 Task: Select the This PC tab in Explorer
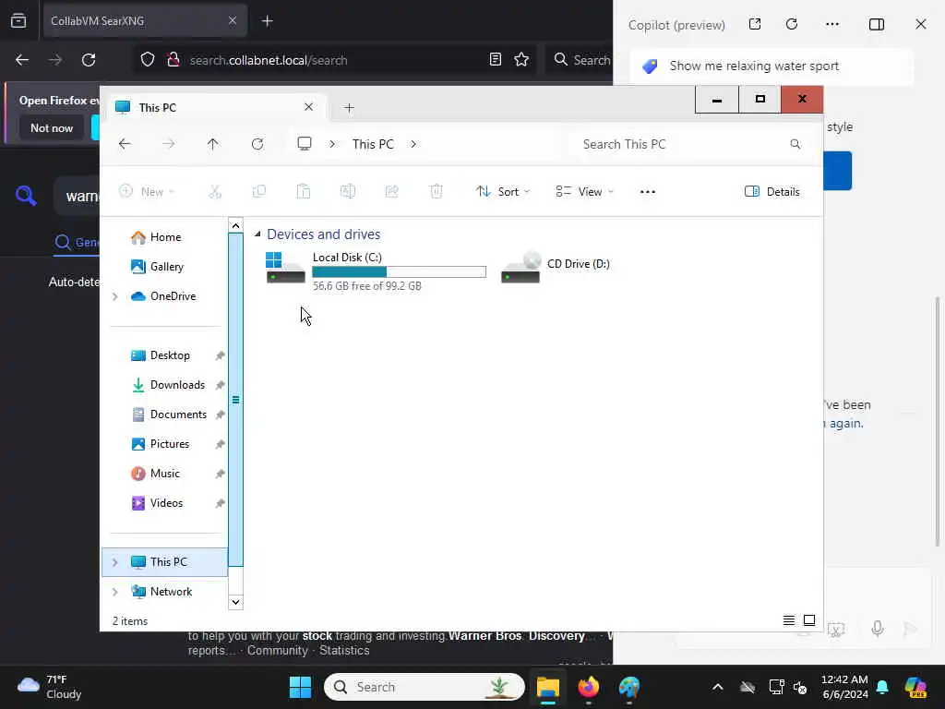214,107
